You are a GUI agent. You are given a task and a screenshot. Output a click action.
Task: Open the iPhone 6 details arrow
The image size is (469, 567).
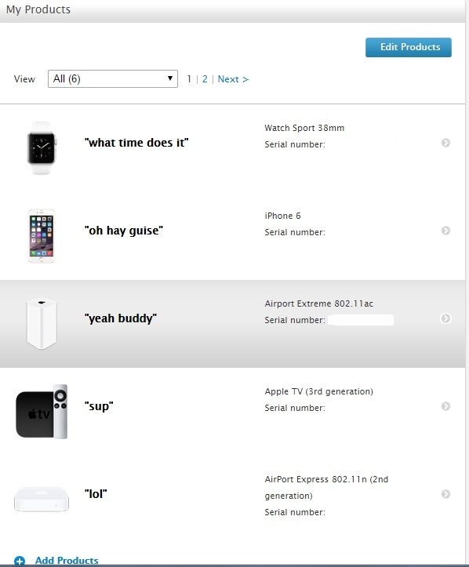tap(445, 231)
